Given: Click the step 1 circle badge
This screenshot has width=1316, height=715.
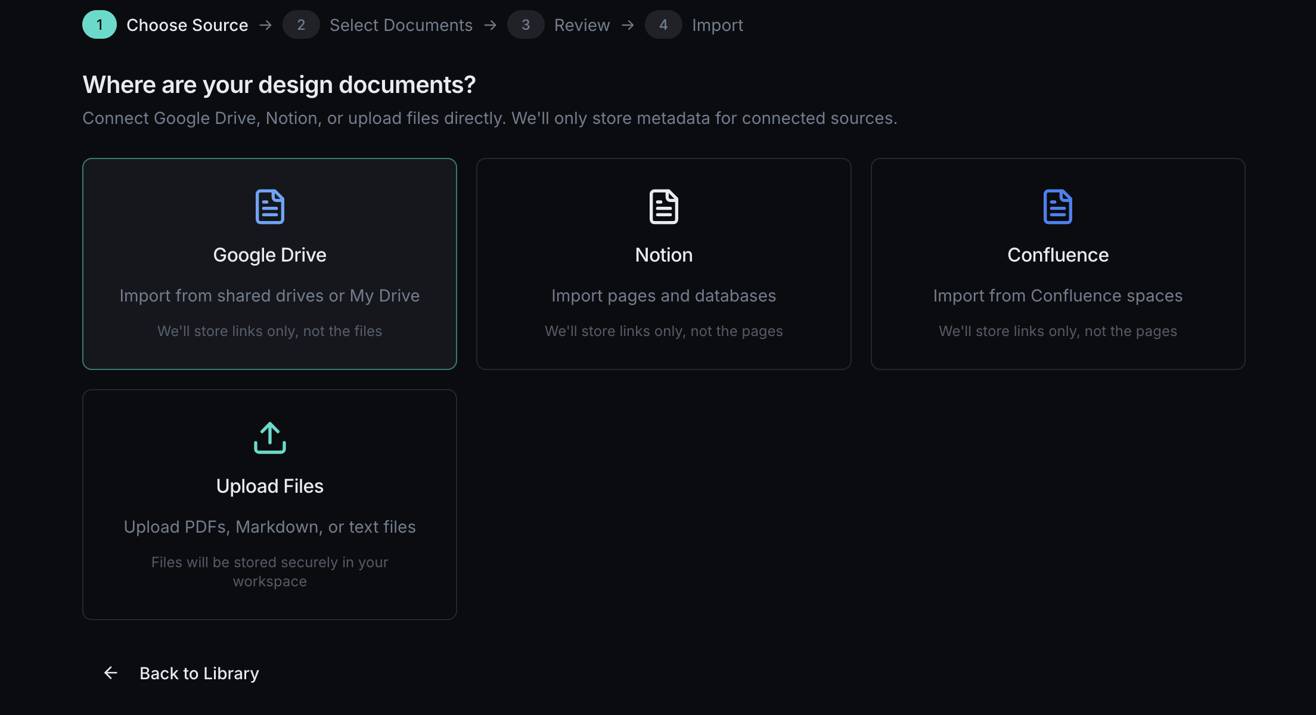Looking at the screenshot, I should (99, 24).
